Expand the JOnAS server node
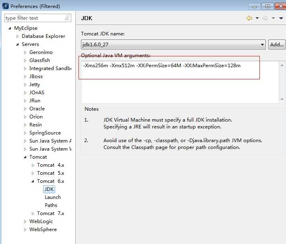 [25, 93]
